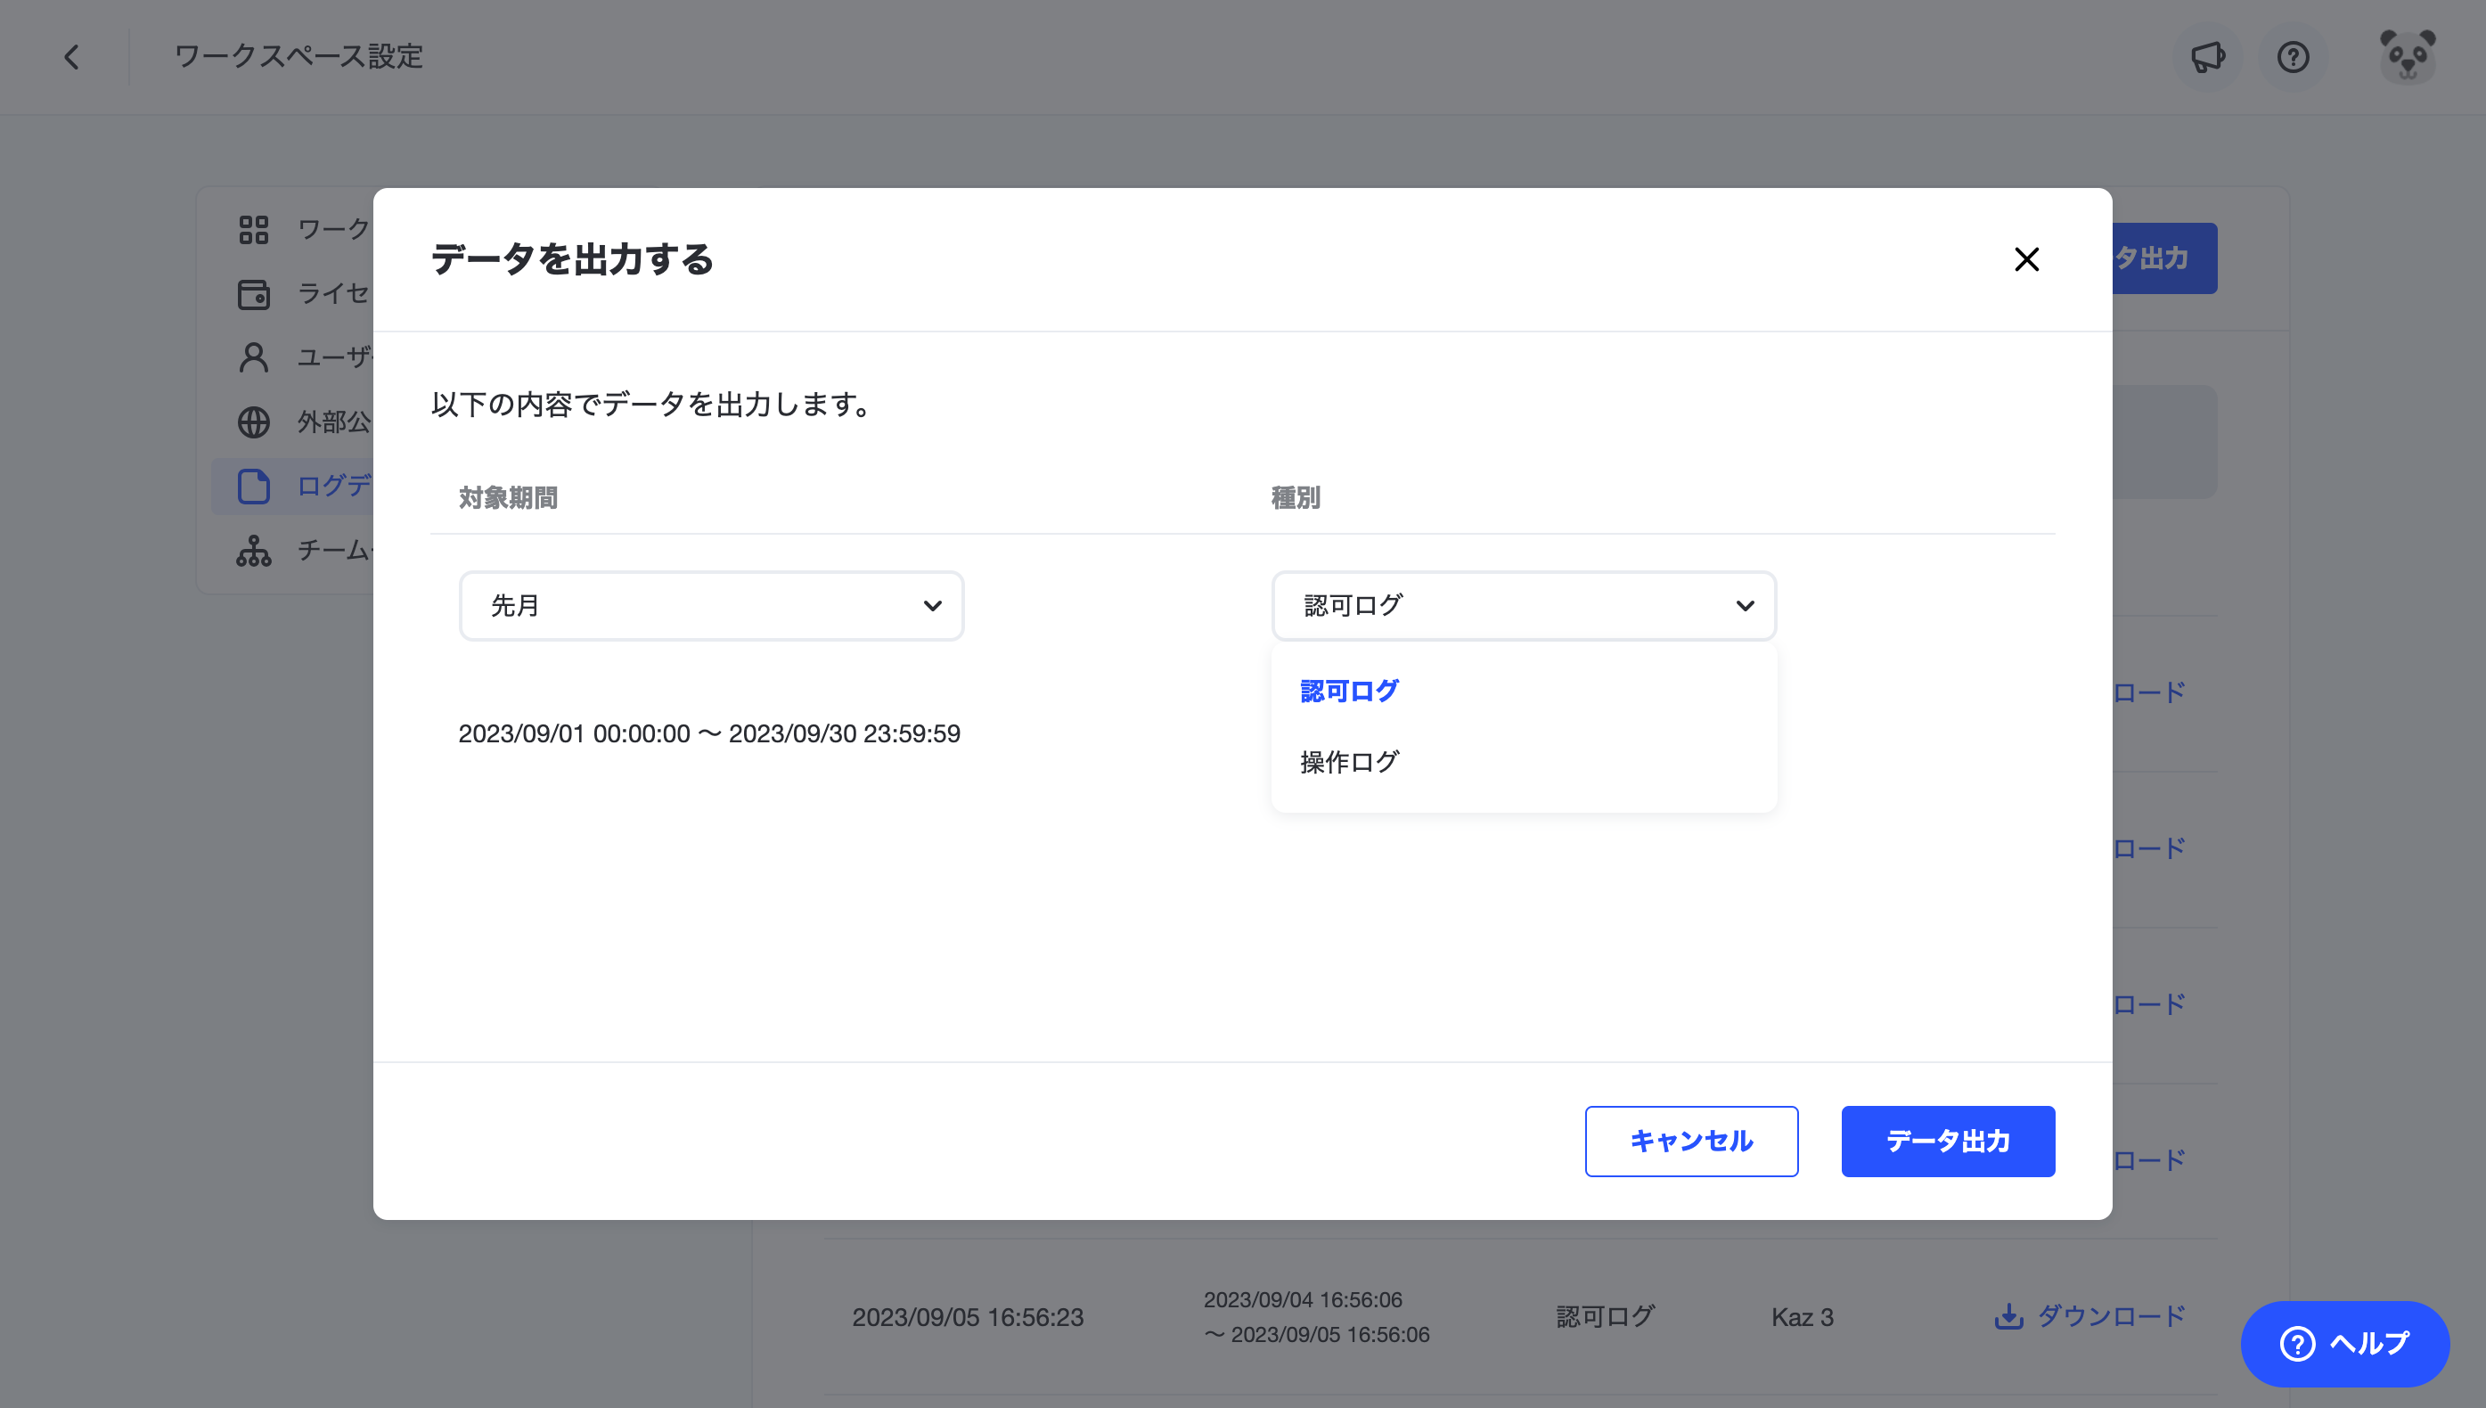This screenshot has width=2486, height=1408.
Task: Click the キャンセル button
Action: pos(1691,1141)
